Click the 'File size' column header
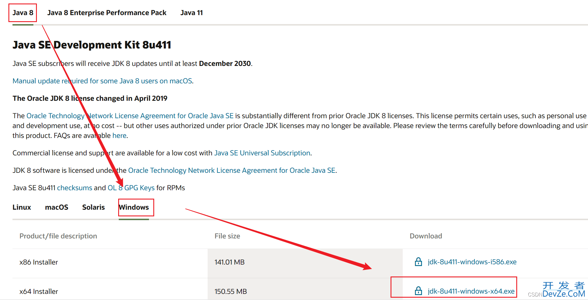This screenshot has height=300, width=588. point(227,236)
